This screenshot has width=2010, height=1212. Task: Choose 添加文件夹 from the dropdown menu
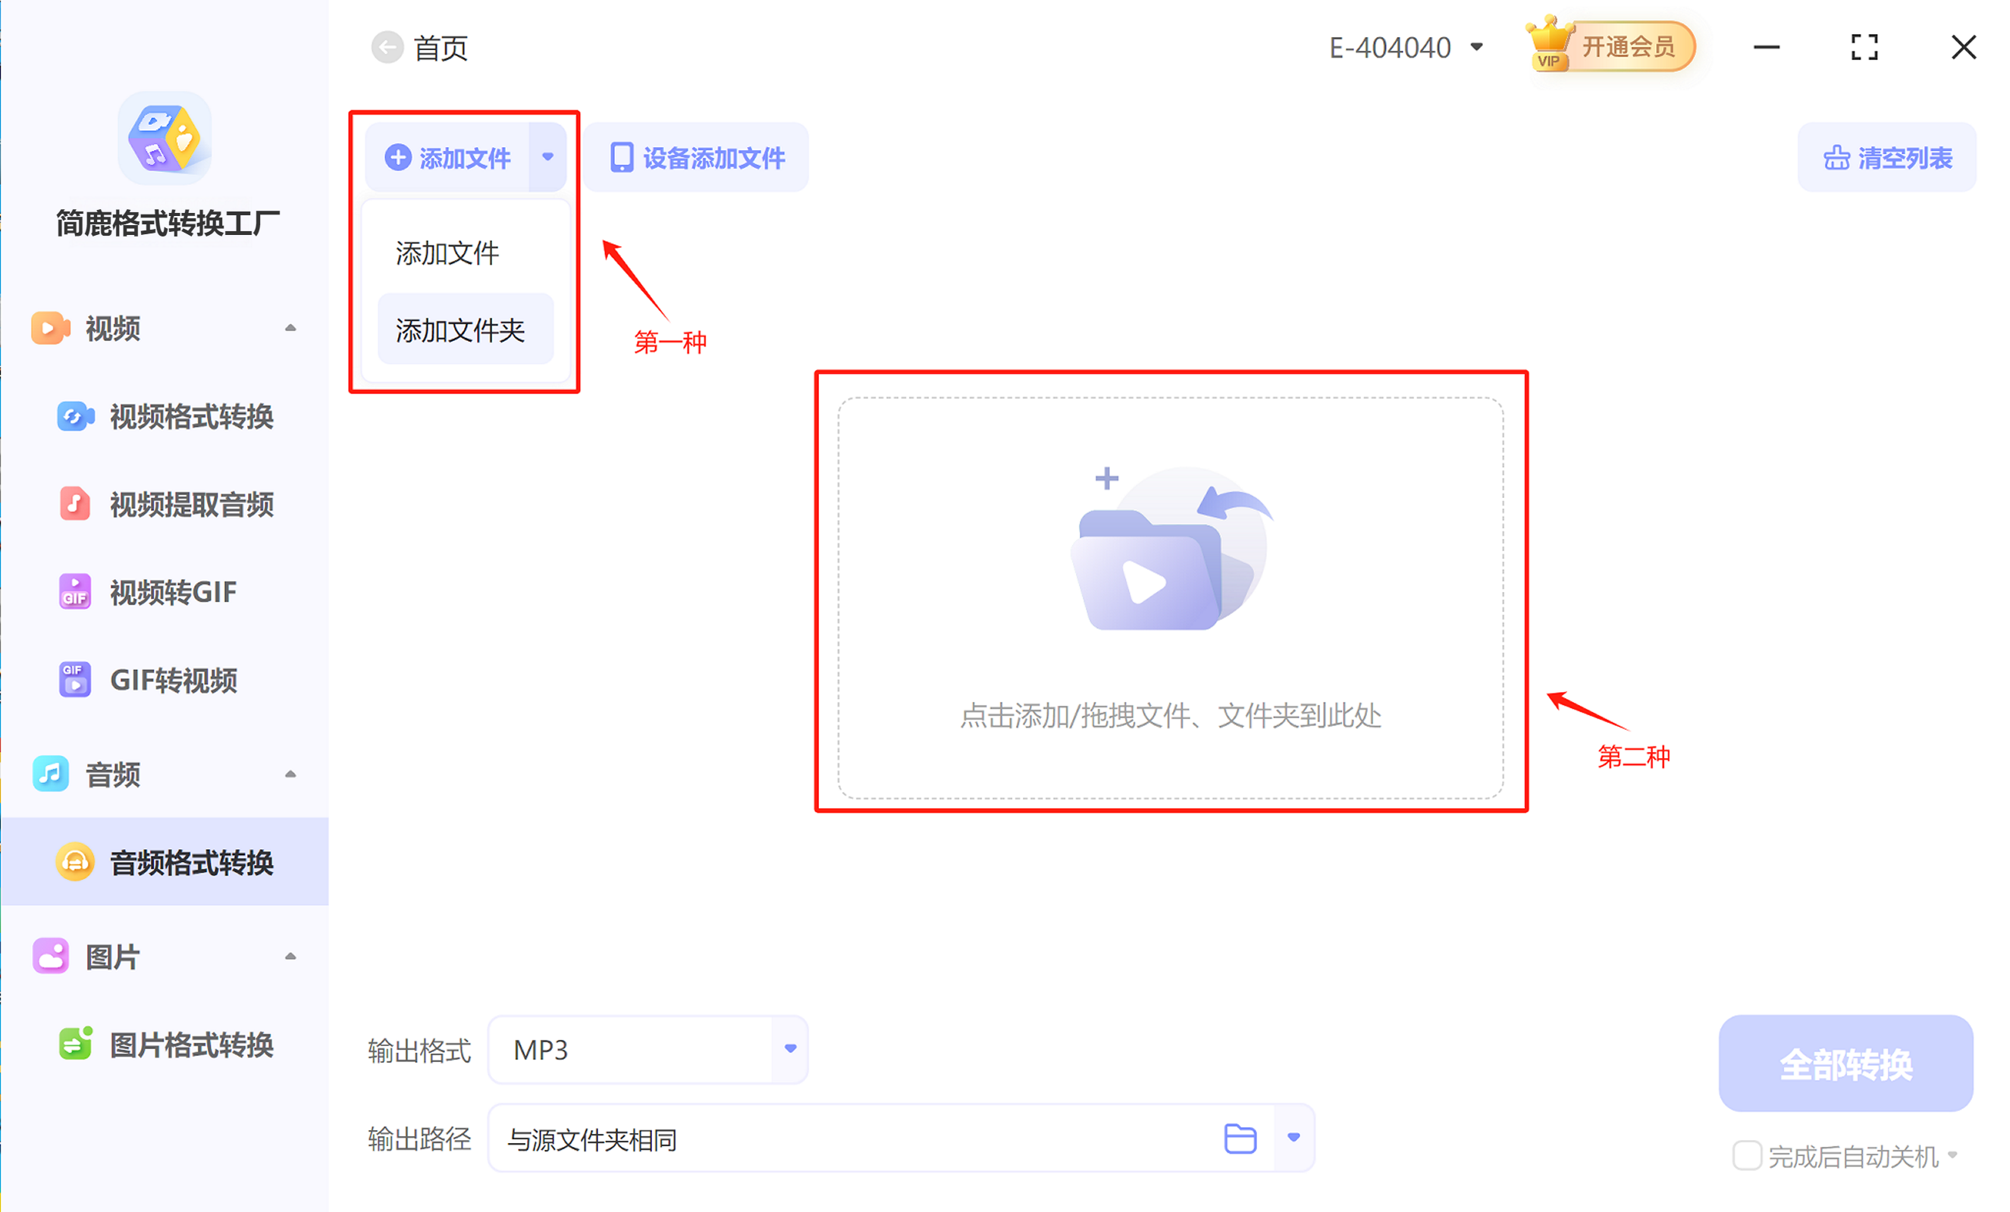[x=465, y=330]
